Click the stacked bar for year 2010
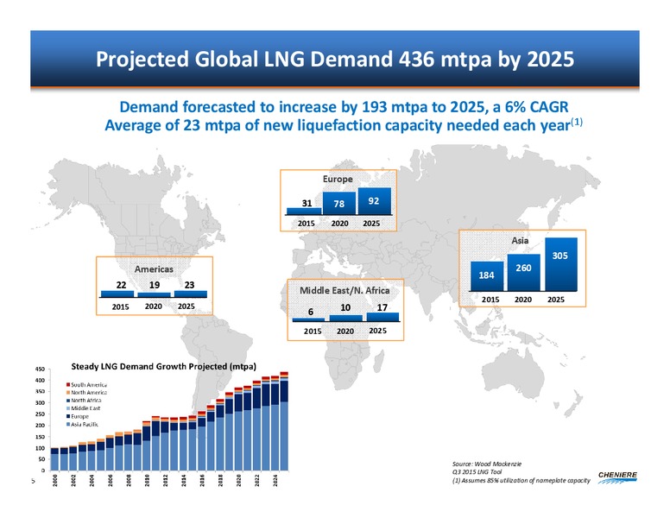The image size is (670, 518). coord(146,445)
